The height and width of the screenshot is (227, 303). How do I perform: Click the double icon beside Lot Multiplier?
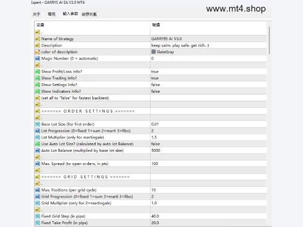pos(37,138)
